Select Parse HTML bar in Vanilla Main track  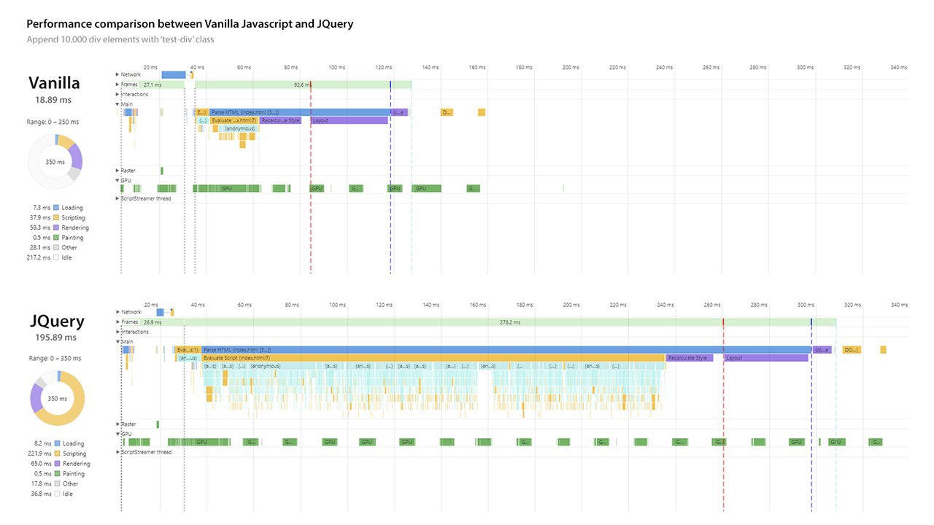(300, 112)
